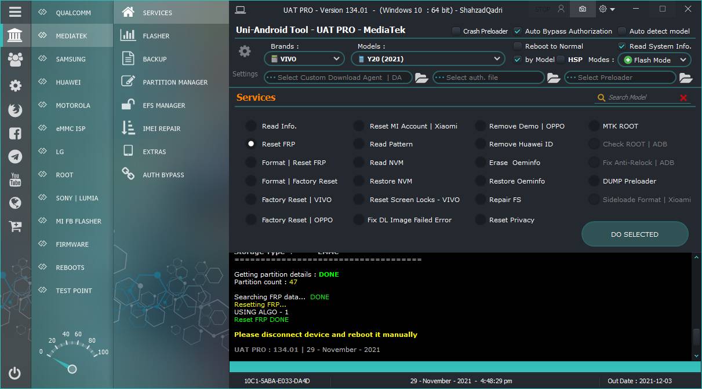
Task: Click Select Custom Download Agent field
Action: click(x=339, y=78)
